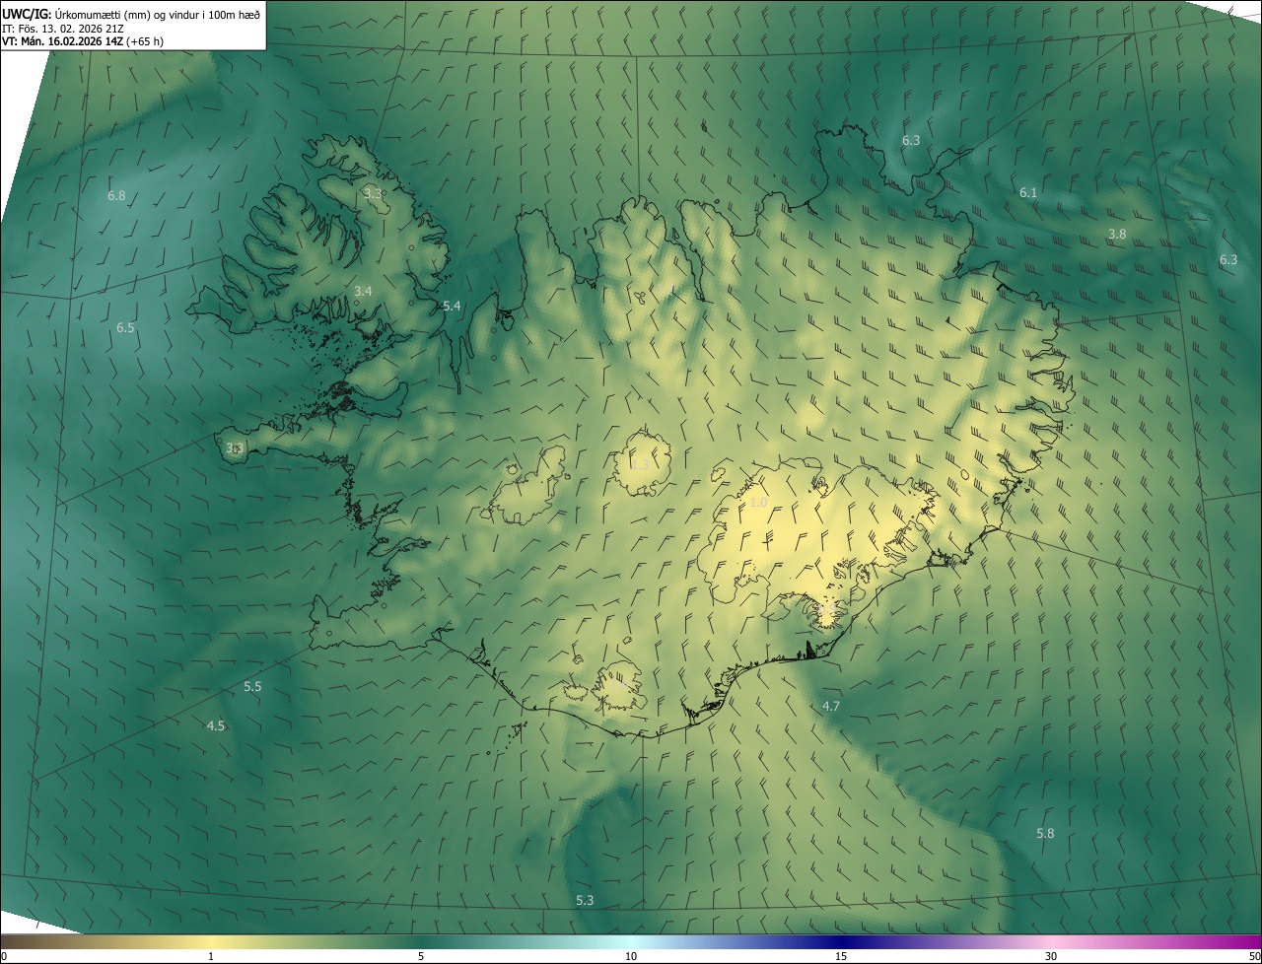
Task: Click the "10" tick on the colour scale
Action: (631, 956)
